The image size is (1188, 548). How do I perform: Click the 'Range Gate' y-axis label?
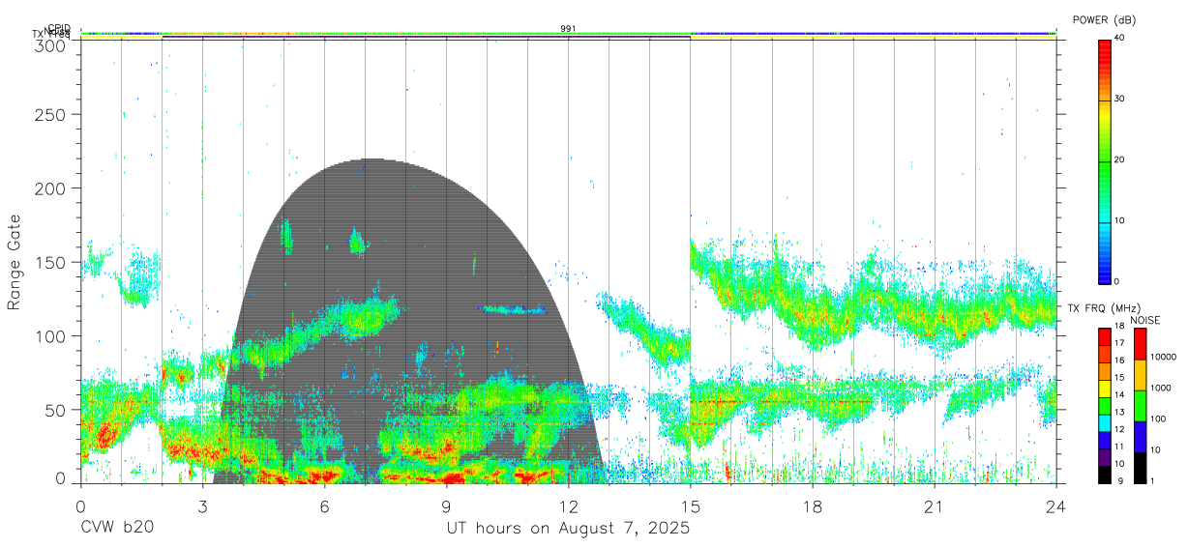(x=15, y=262)
